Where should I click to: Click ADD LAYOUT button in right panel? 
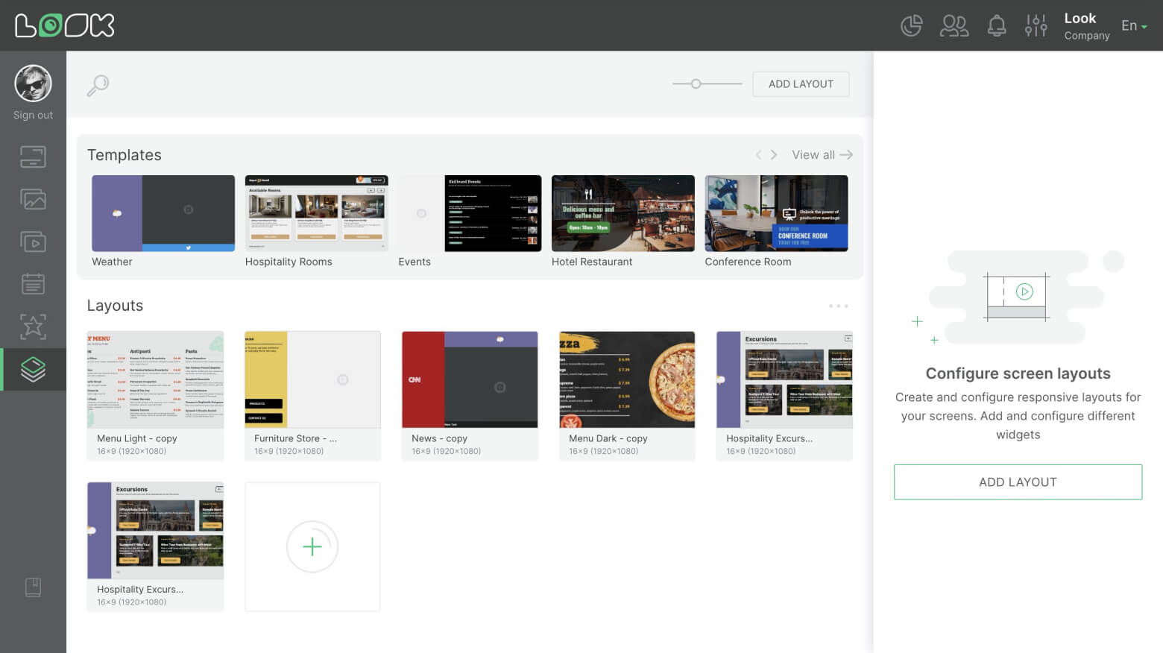coord(1018,482)
